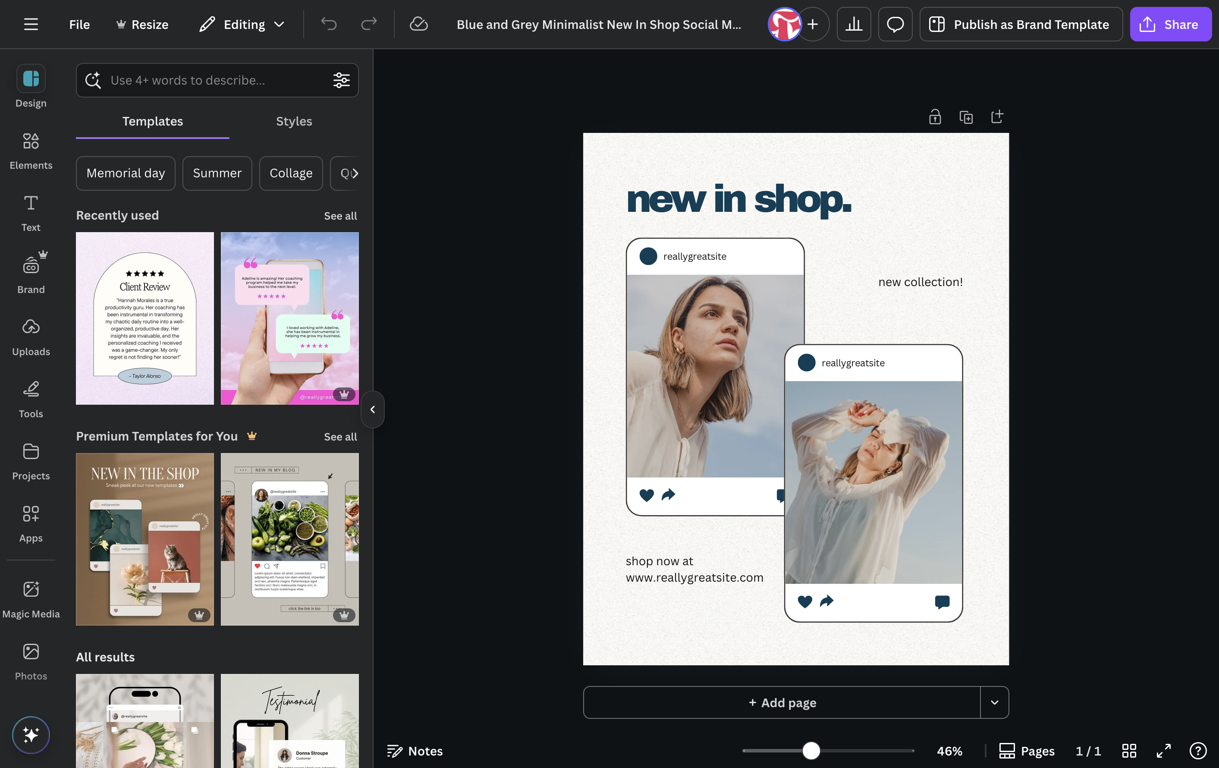Open the File menu

pos(79,24)
